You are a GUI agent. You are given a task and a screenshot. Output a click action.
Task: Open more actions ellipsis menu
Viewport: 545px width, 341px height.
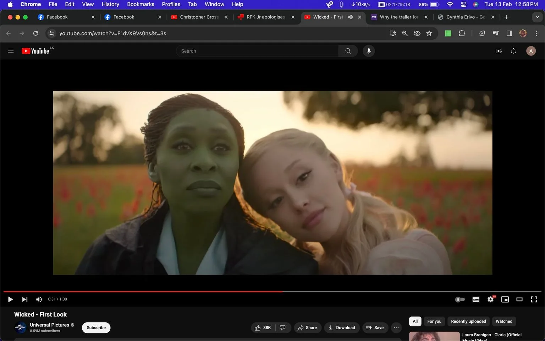[x=396, y=328]
